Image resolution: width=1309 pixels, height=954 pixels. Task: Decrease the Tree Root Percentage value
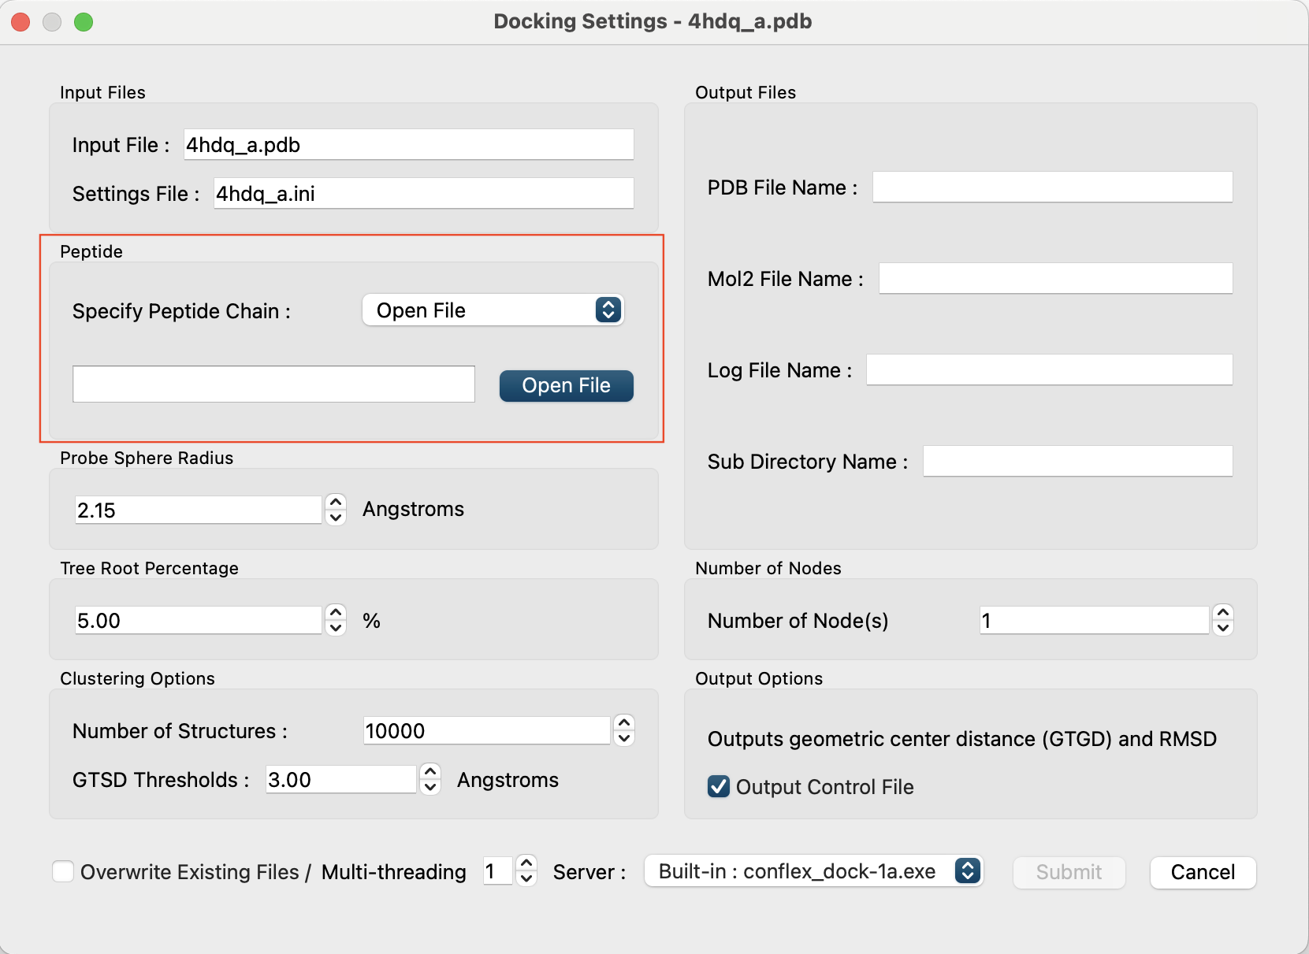tap(336, 628)
